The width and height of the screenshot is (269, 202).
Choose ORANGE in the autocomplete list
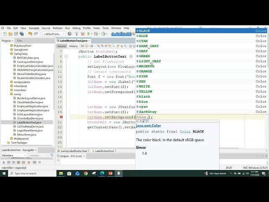pos(202,71)
